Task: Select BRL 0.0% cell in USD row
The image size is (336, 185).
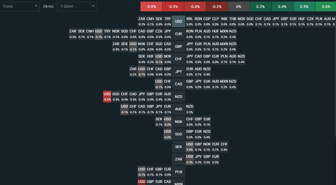Action: tap(190, 21)
